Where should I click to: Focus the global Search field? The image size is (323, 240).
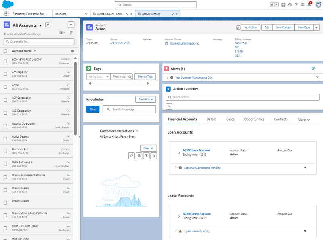click(x=156, y=5)
